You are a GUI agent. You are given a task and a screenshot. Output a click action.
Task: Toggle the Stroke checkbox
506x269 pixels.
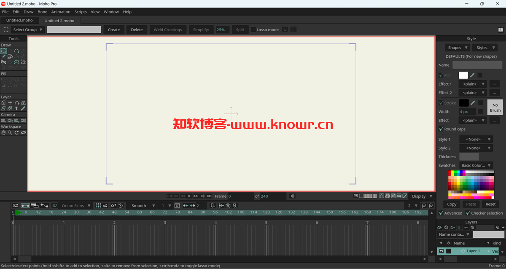pos(441,103)
